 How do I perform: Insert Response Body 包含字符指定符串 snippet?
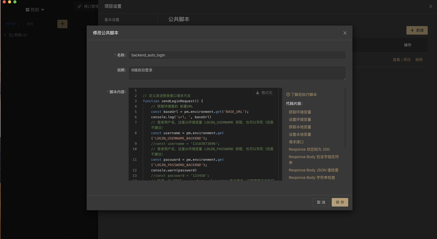click(314, 160)
